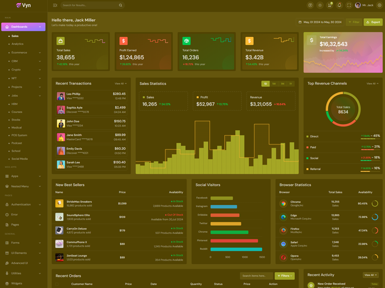Open the settings gear in top bar
The width and height of the screenshot is (385, 288).
pos(379,5)
